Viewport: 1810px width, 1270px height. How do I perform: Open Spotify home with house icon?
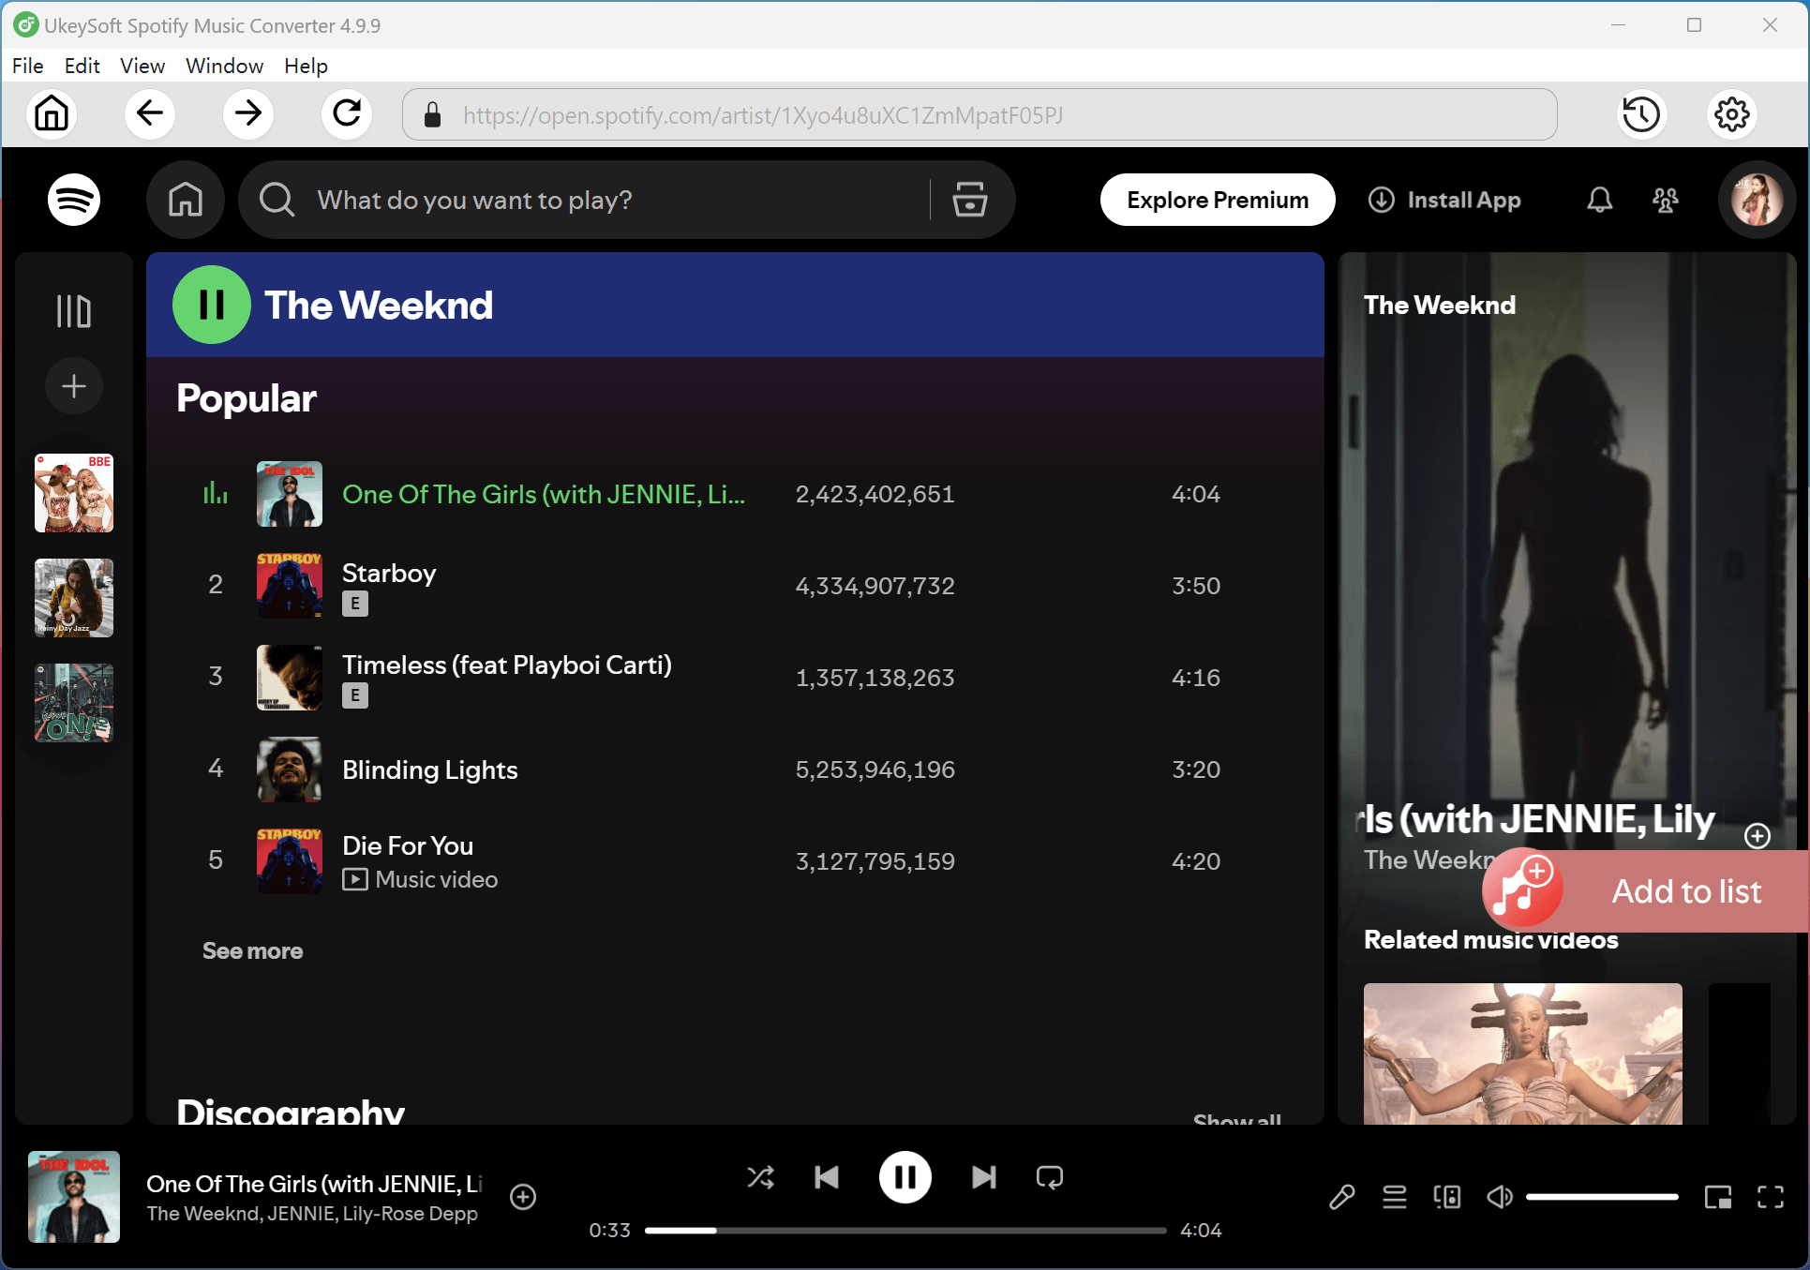185,200
